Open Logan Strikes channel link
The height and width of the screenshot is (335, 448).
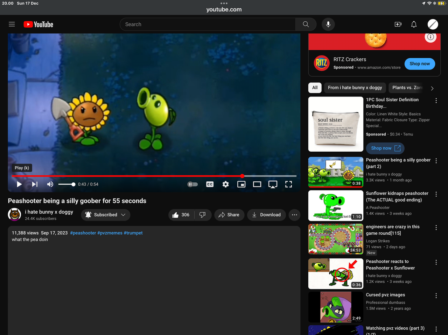[x=378, y=241]
